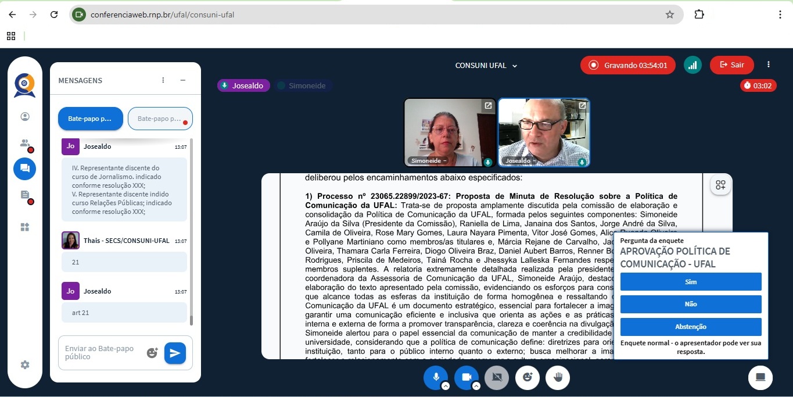This screenshot has height=397, width=793.
Task: Click the connection status signal icon
Action: (x=692, y=65)
